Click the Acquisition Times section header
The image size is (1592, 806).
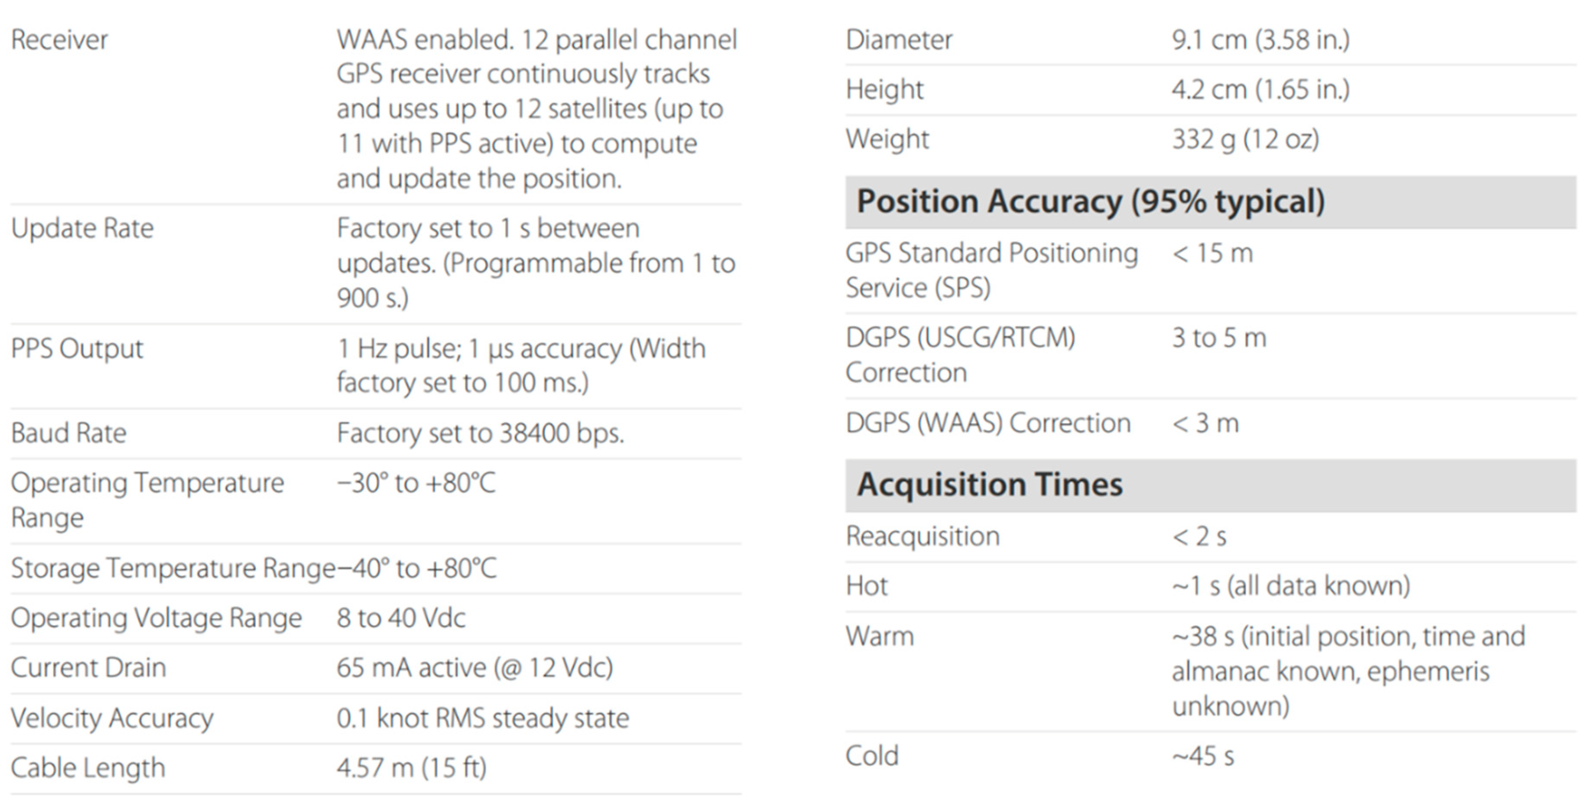click(990, 484)
